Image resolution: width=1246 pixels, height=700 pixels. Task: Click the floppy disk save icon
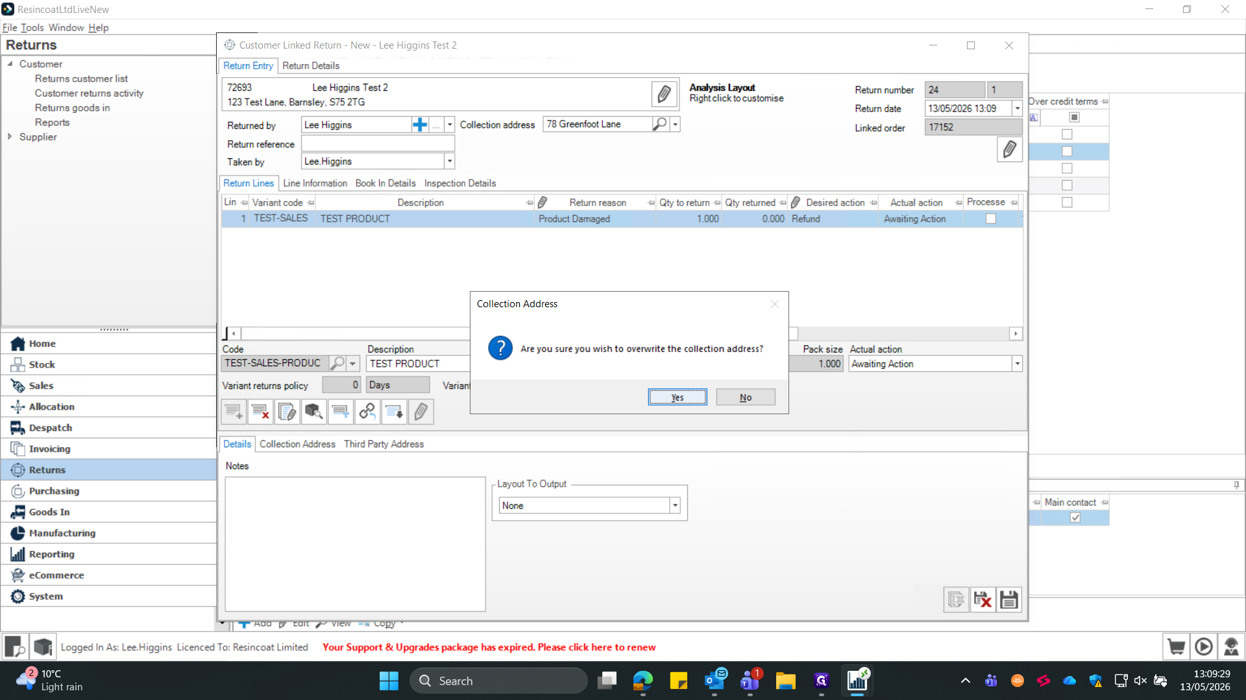point(1009,600)
